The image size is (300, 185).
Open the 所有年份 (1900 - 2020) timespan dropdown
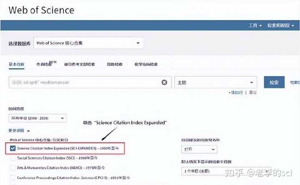(37, 118)
